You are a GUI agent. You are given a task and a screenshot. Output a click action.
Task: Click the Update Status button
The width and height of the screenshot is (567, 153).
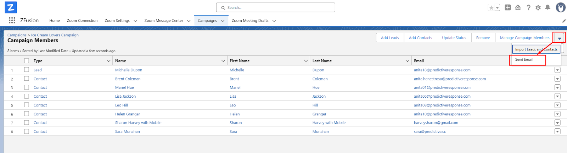point(454,38)
